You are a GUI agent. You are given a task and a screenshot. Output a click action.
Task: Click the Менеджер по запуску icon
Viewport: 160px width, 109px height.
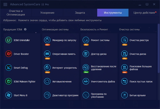tap(47, 40)
